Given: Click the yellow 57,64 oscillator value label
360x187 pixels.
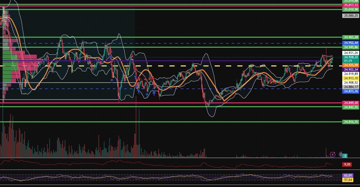Looking at the screenshot, I should tap(348, 180).
